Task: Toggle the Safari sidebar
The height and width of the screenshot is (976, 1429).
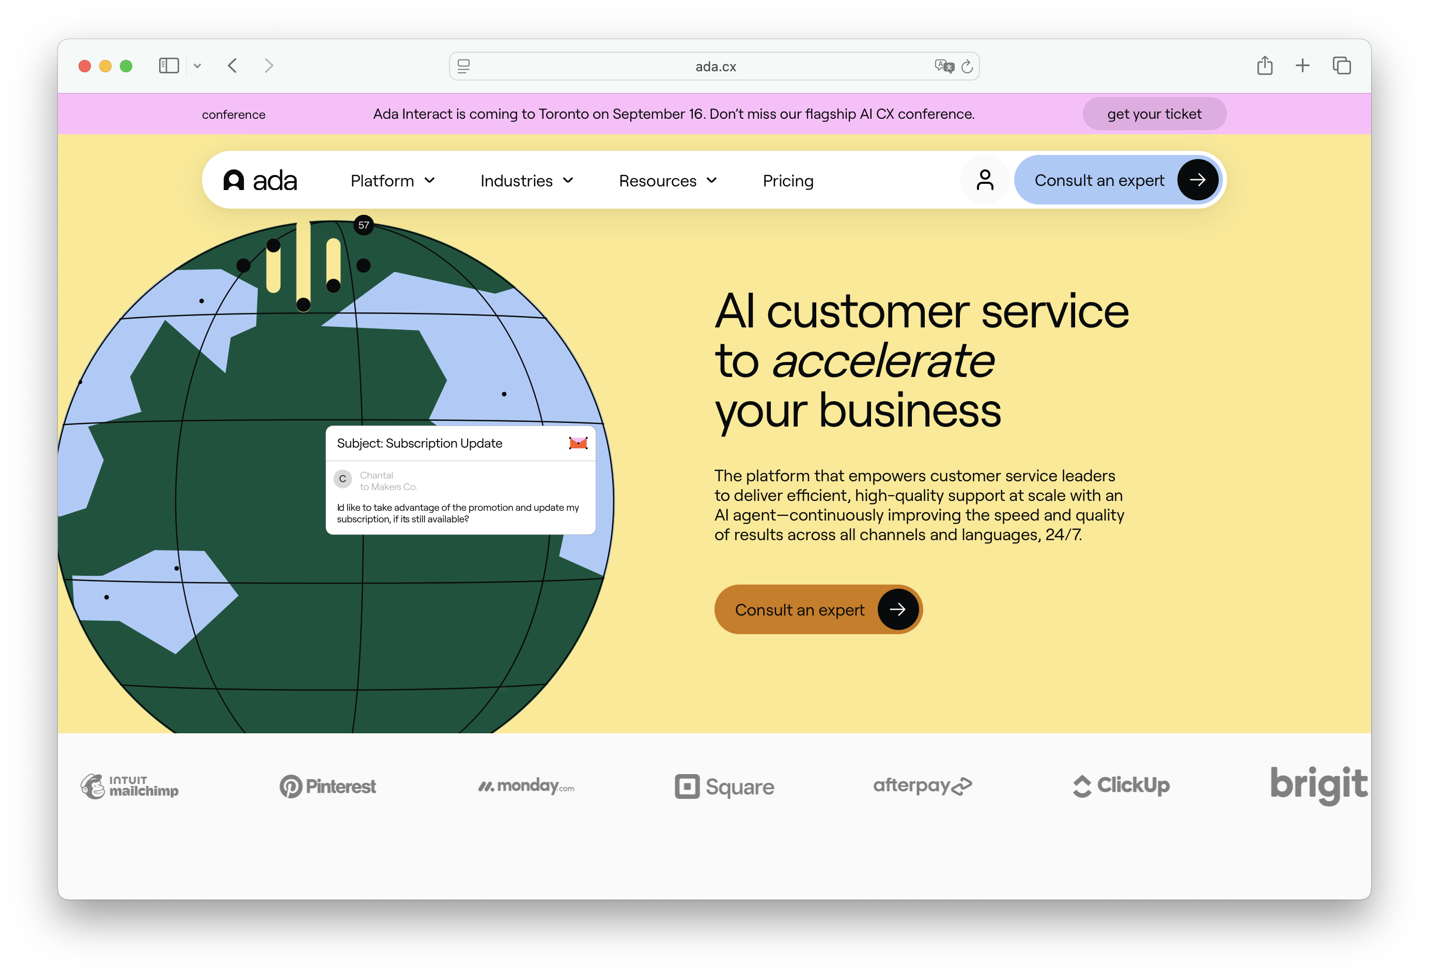Action: pyautogui.click(x=168, y=66)
